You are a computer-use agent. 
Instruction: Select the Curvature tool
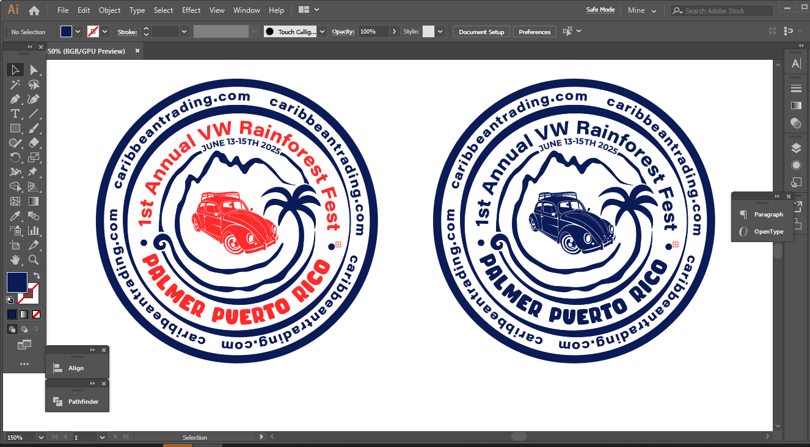(34, 99)
